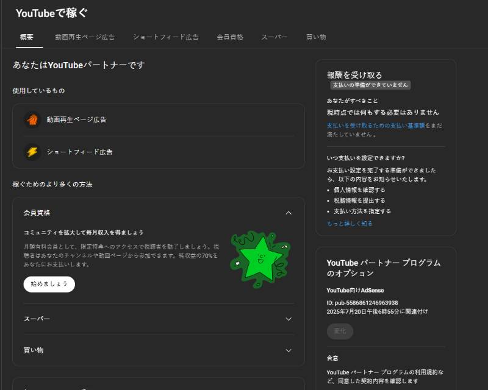
Task: Click the 買い物 section header
Action: [159, 350]
